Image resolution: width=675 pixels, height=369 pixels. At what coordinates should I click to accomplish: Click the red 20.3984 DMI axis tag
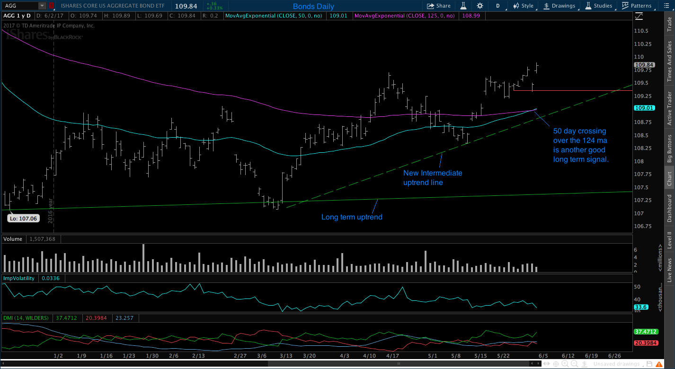coord(646,343)
